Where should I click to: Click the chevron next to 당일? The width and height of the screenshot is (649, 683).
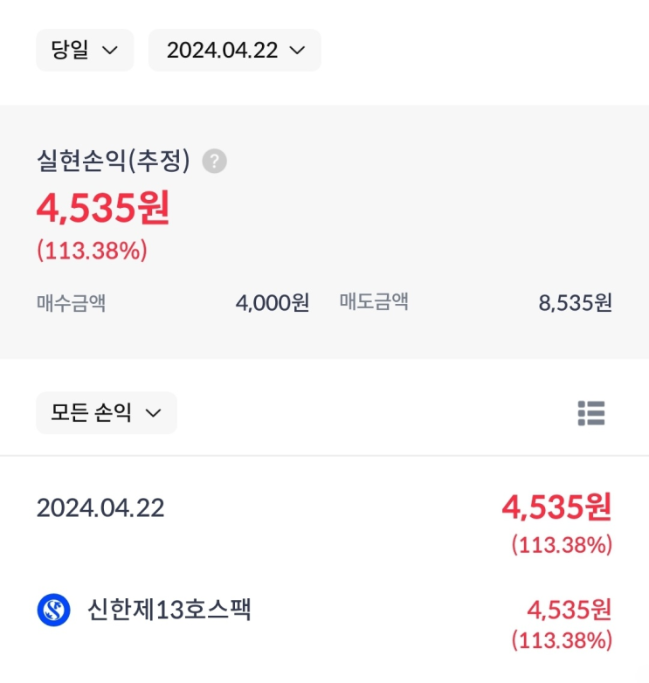[x=110, y=51]
